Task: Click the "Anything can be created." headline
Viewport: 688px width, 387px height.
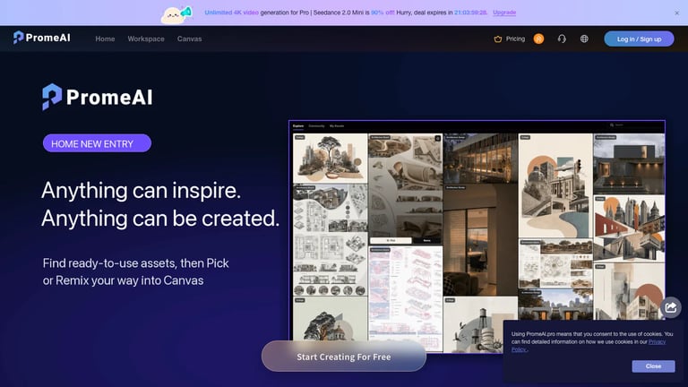Action: pos(160,218)
